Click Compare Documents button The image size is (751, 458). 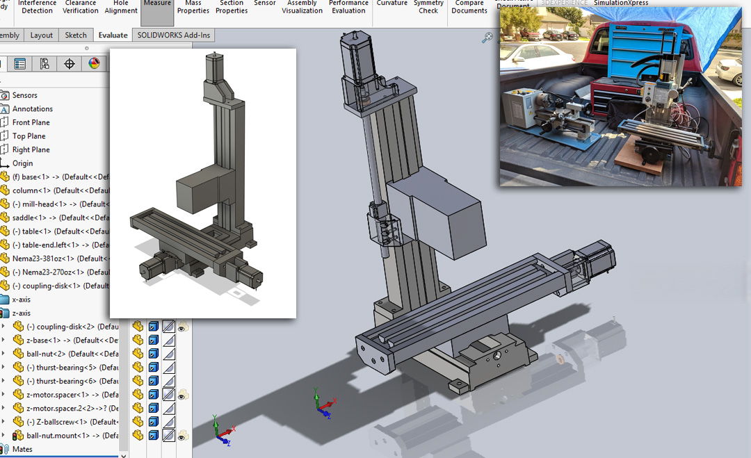[469, 7]
